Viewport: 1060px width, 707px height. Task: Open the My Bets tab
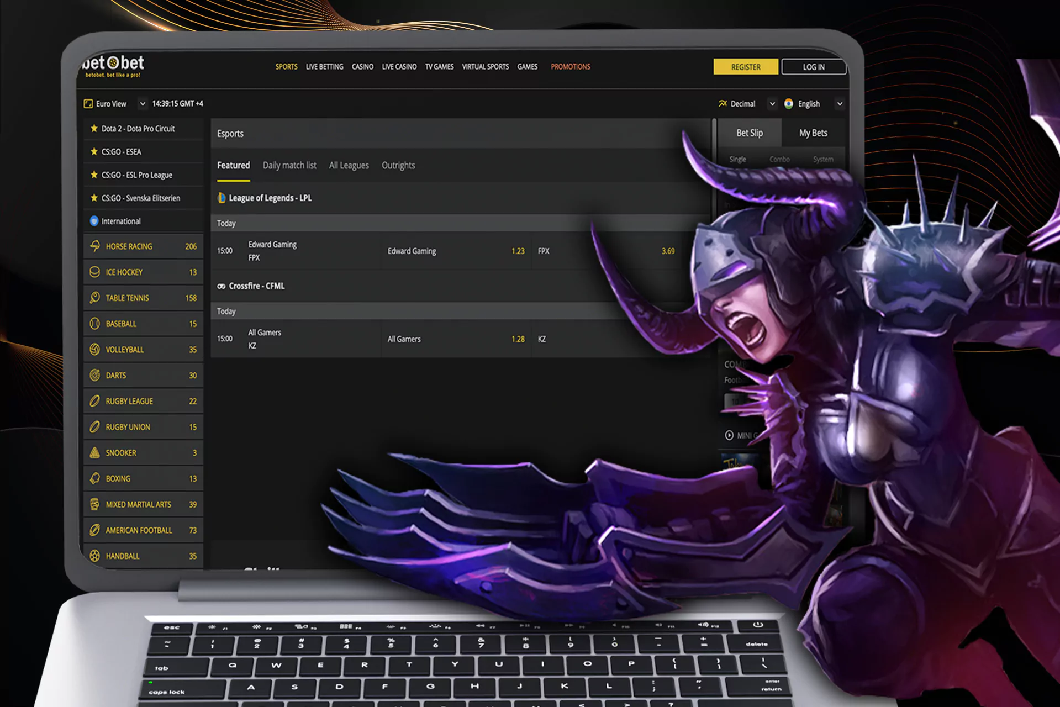point(813,133)
